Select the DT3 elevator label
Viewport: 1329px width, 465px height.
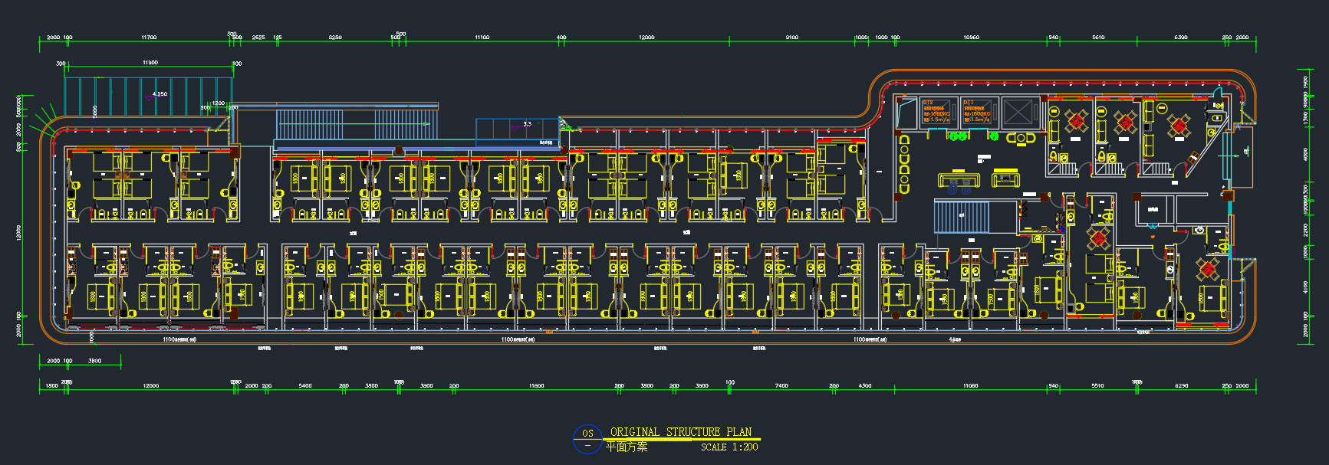(x=969, y=103)
